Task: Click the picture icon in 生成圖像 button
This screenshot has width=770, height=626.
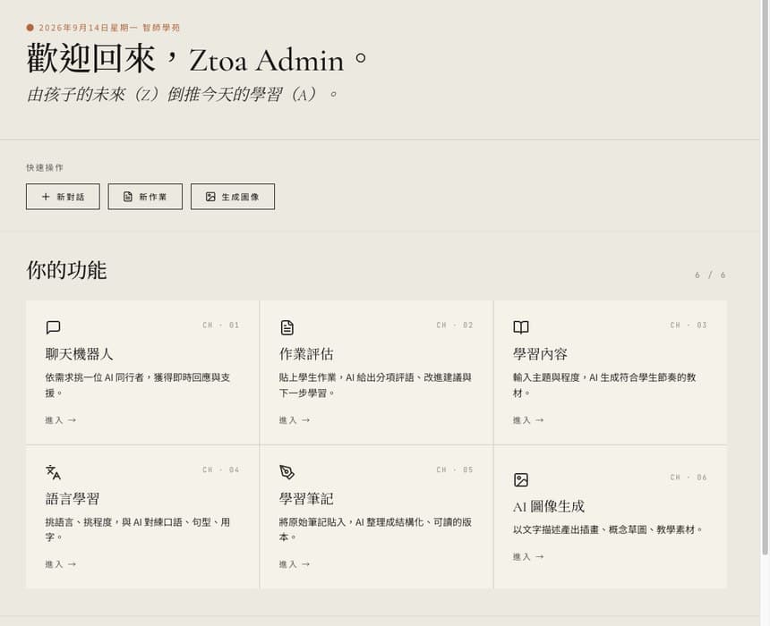Action: [x=210, y=197]
